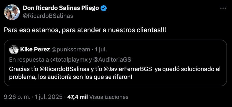Screen dimensions: 232x107
Task: Click the 'Para eso estamos' tweet text
Action: [85, 30]
